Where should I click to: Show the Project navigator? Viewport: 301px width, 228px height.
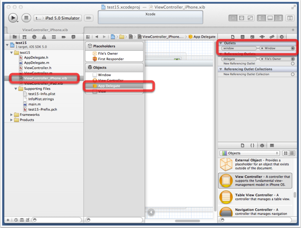[15, 37]
